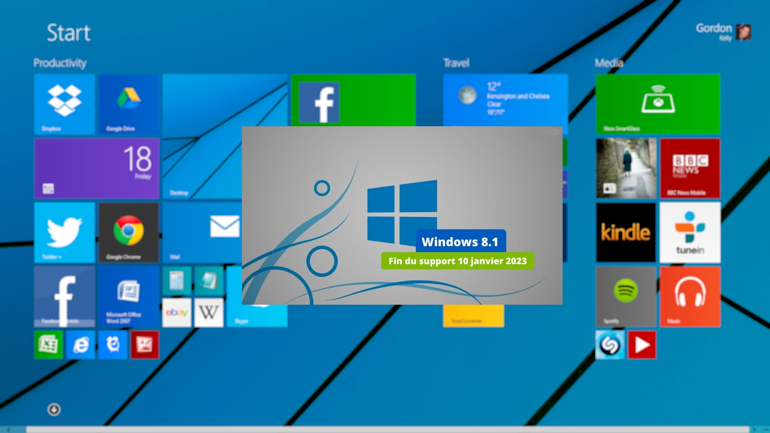Image resolution: width=770 pixels, height=433 pixels.
Task: Open the Xbox SmartGlass tile
Action: (658, 104)
